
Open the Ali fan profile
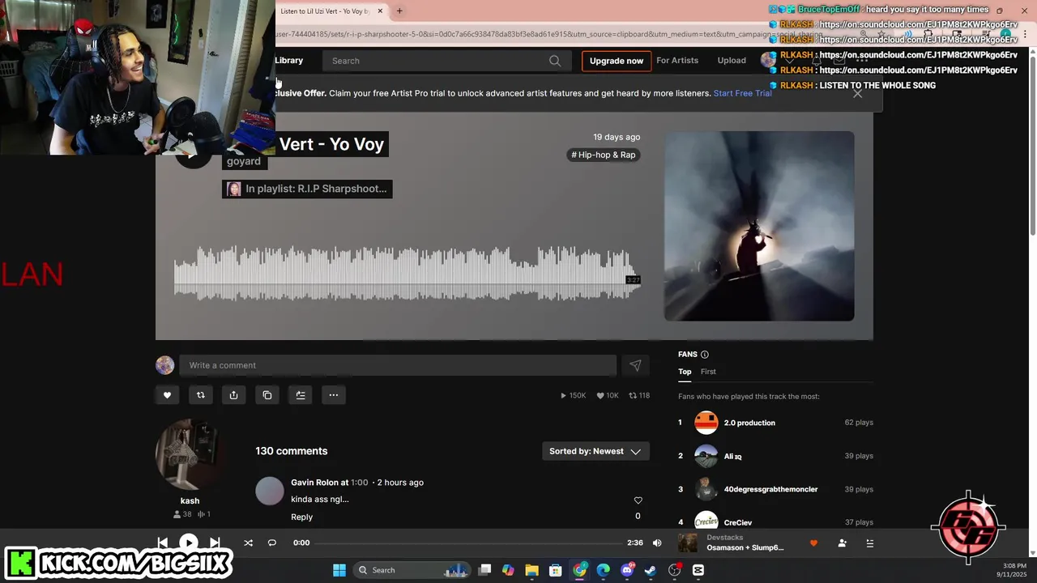[x=732, y=456]
